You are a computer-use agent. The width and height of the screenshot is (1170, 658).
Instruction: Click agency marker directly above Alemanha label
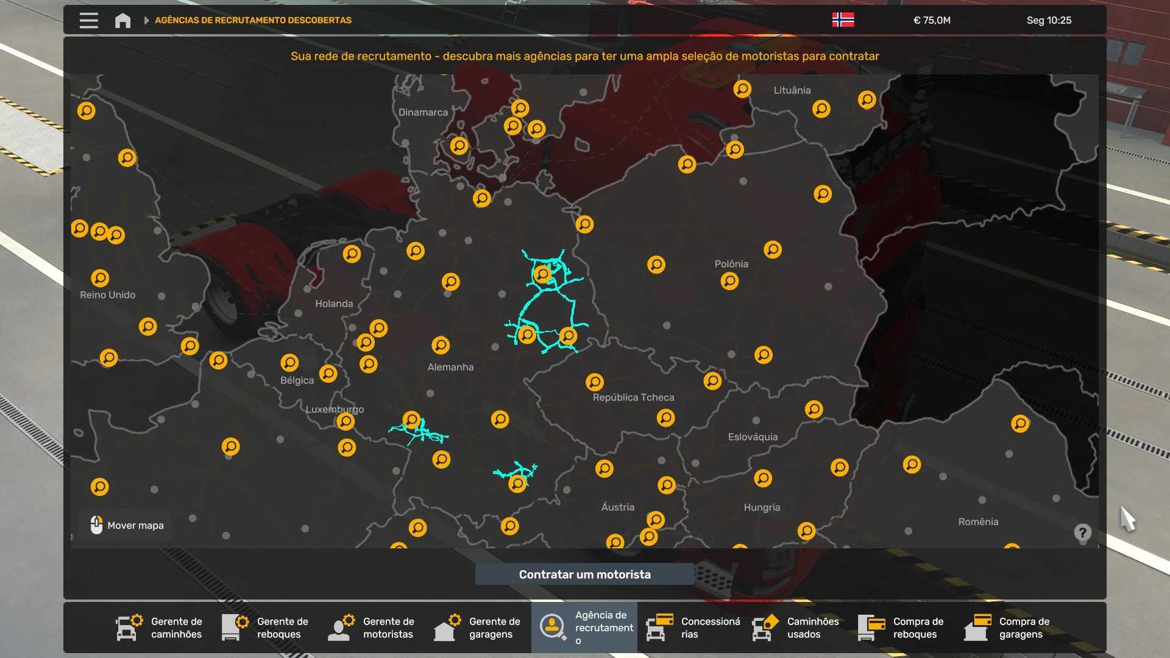pyautogui.click(x=441, y=345)
